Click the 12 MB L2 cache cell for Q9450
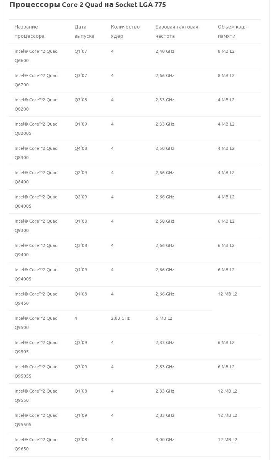 (227, 294)
